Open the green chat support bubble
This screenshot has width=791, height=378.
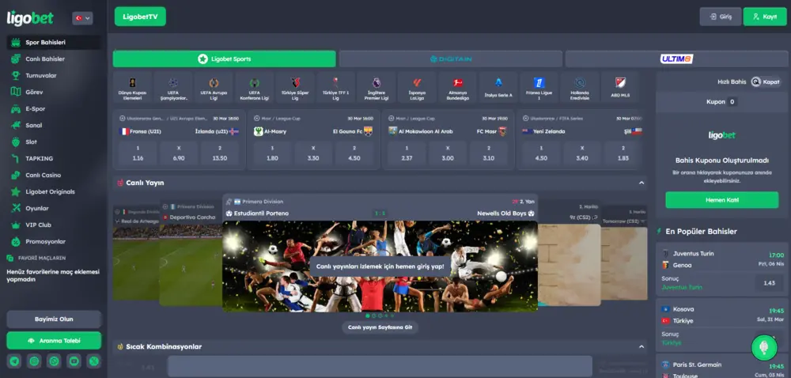pos(764,348)
